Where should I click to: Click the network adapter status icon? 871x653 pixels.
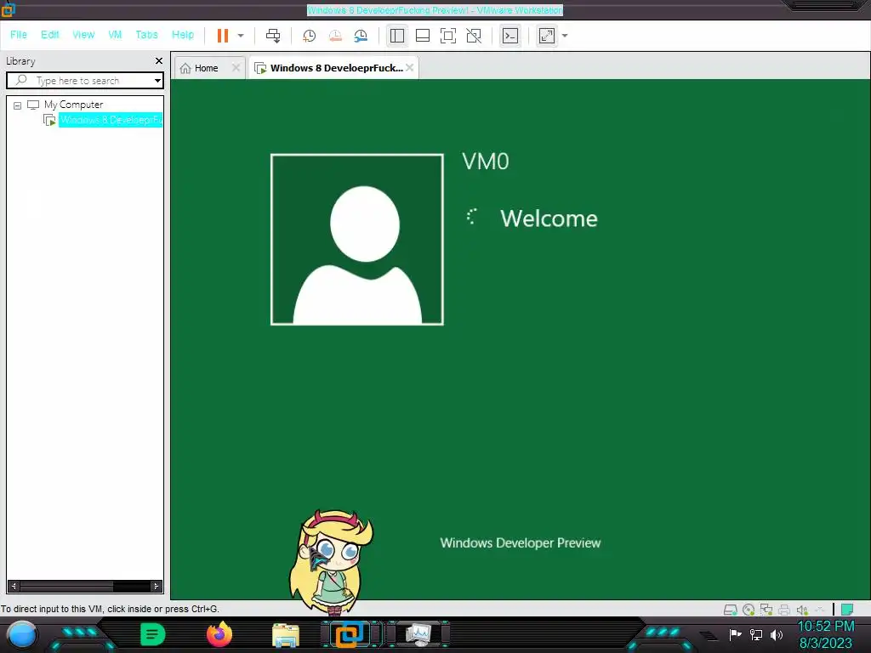(766, 610)
